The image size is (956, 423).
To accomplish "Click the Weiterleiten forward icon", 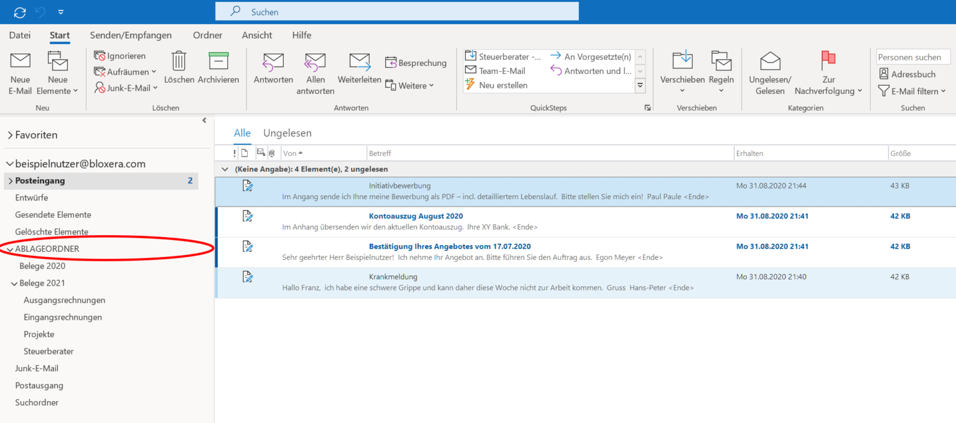I will click(360, 62).
